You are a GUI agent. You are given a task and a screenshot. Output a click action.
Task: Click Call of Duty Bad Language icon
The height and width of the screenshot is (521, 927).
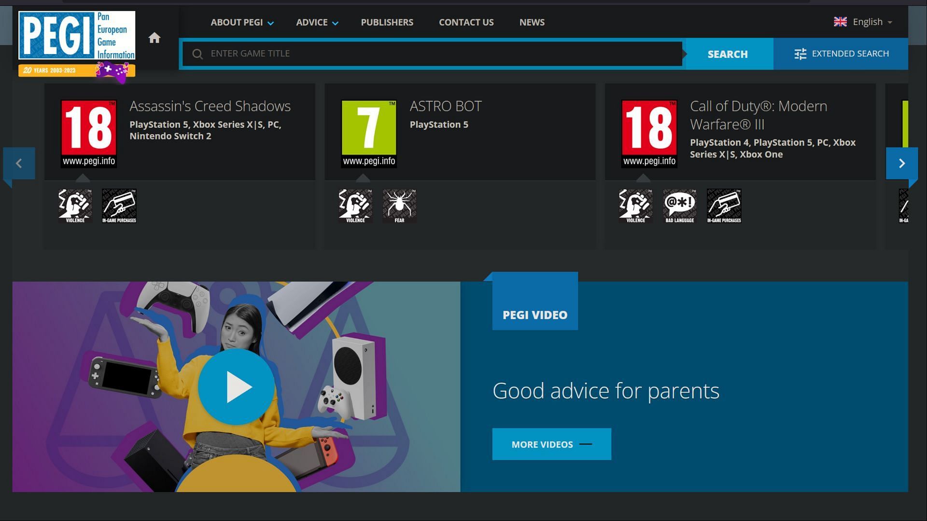pos(679,206)
